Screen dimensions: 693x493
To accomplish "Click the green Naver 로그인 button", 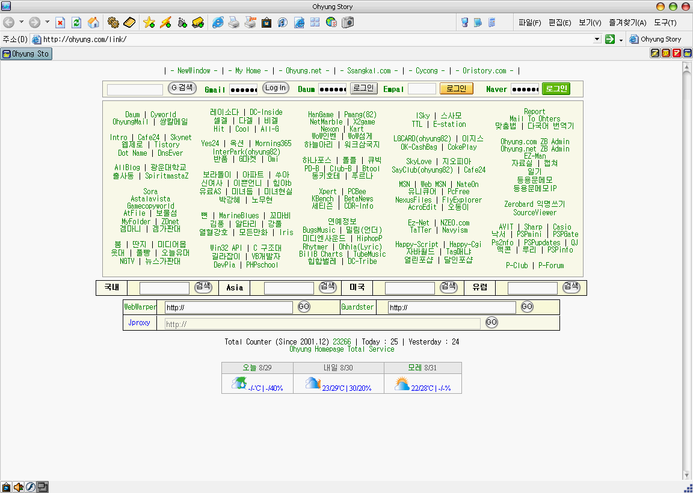I will pyautogui.click(x=556, y=88).
